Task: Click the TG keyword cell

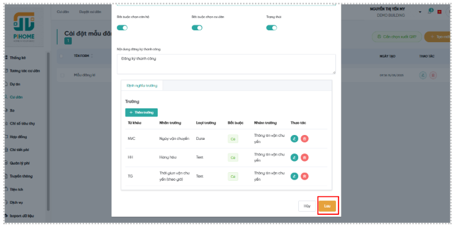Action: click(x=131, y=176)
